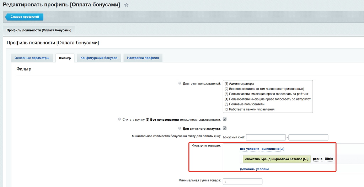Switch to the 'Основные параметры' tab
Viewport: 364px width, 187px height.
point(32,58)
